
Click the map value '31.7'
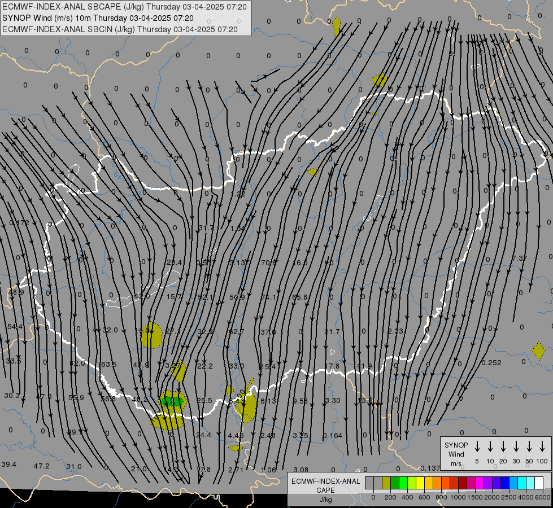(206, 228)
